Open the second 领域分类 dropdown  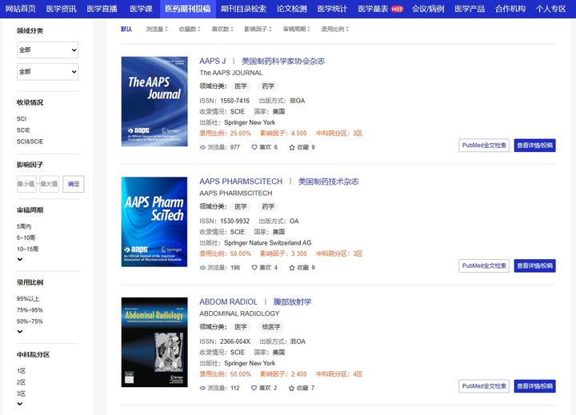pos(48,72)
